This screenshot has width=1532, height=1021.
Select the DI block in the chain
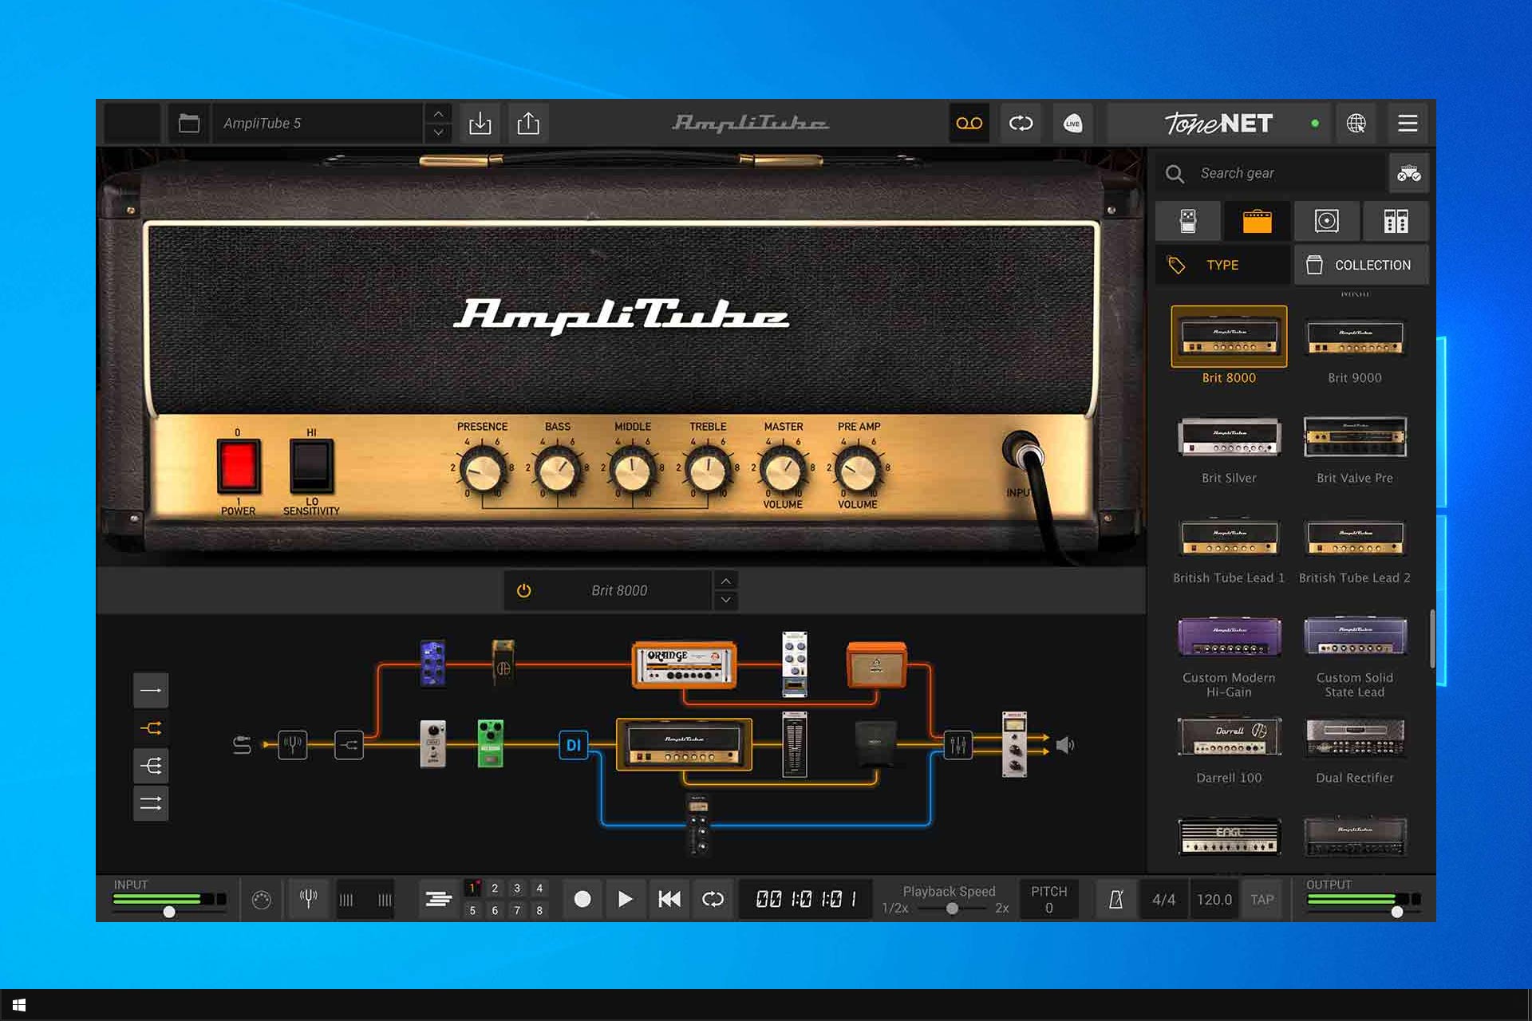click(573, 745)
